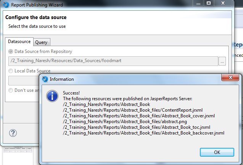This screenshot has width=243, height=165.
Task: Browse repository with the ellipsis button
Action: coord(222,61)
